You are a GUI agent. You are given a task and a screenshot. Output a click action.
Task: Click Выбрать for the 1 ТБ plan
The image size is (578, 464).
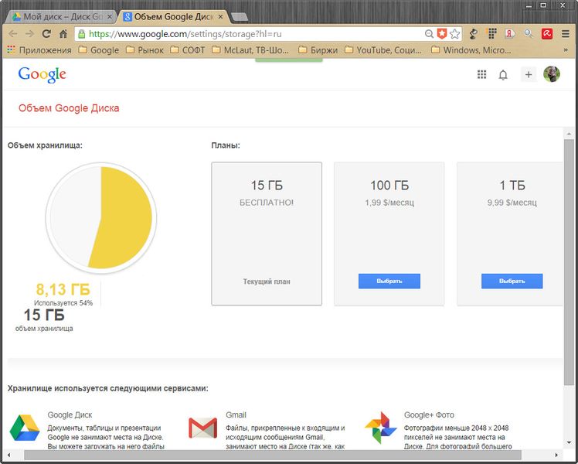[x=512, y=281]
